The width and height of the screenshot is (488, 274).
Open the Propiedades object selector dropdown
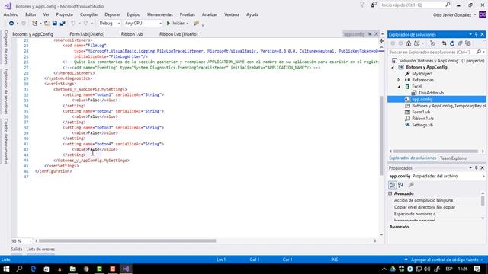pyautogui.click(x=483, y=176)
